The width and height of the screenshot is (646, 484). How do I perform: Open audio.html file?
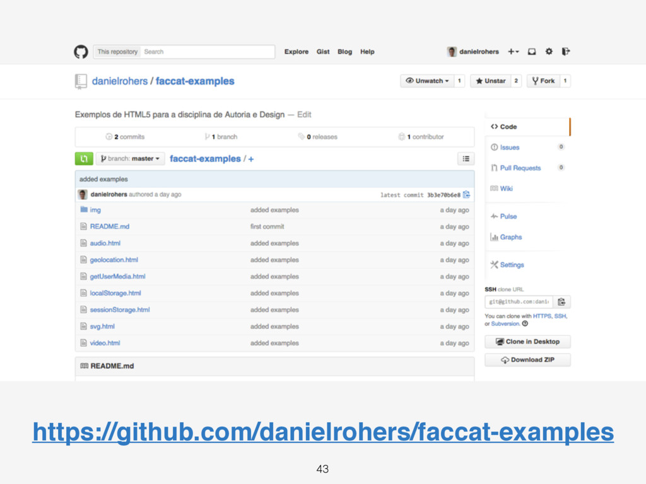[x=105, y=243]
